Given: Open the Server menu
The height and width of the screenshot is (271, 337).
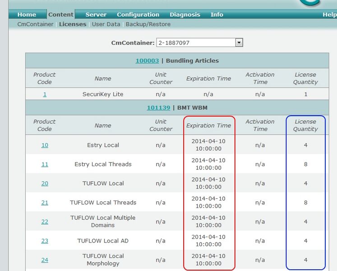Looking at the screenshot, I should [x=96, y=14].
